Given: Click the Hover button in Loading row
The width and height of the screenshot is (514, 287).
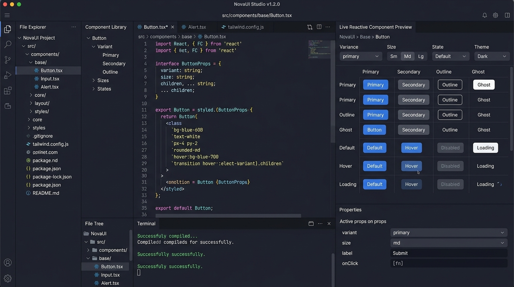Looking at the screenshot, I should [411, 184].
